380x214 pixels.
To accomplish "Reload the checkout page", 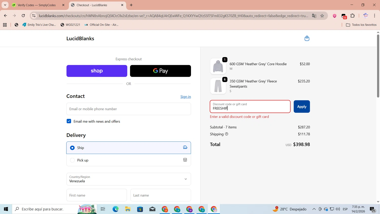I will pos(23,16).
